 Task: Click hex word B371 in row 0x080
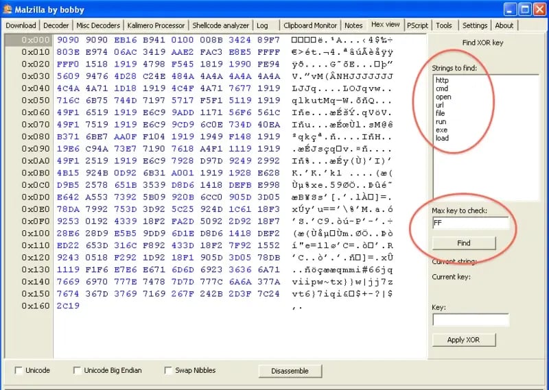tap(68, 136)
